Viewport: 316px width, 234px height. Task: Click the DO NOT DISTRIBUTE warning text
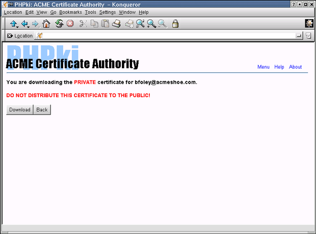pos(78,95)
